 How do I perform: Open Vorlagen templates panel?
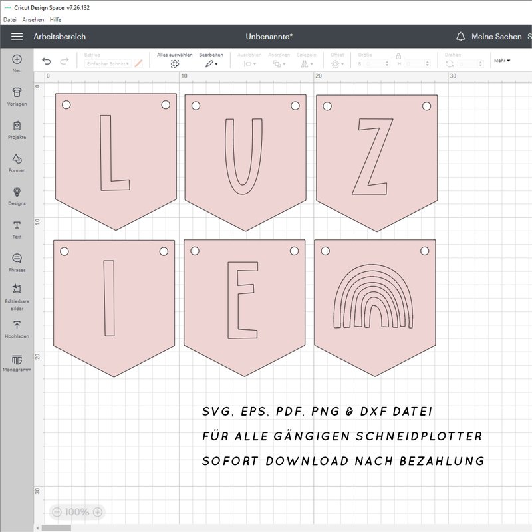coord(17,93)
